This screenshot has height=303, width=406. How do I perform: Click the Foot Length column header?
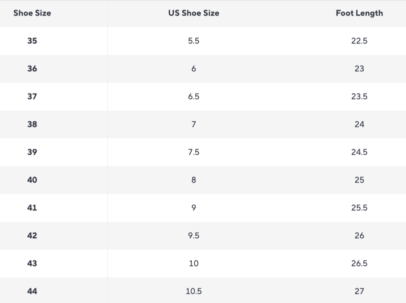(x=359, y=13)
